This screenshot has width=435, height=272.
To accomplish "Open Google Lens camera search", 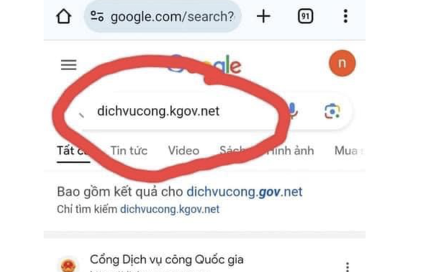I will tap(332, 111).
